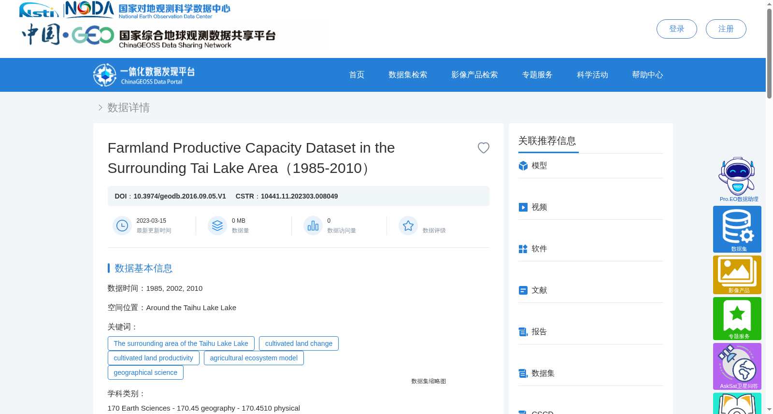Screen dimensions: 773x414
Task: Click the 注册 register button
Action: pos(726,29)
